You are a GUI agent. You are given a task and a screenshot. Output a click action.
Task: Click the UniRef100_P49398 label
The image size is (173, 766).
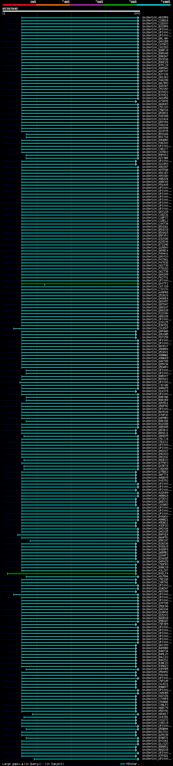click(x=155, y=116)
